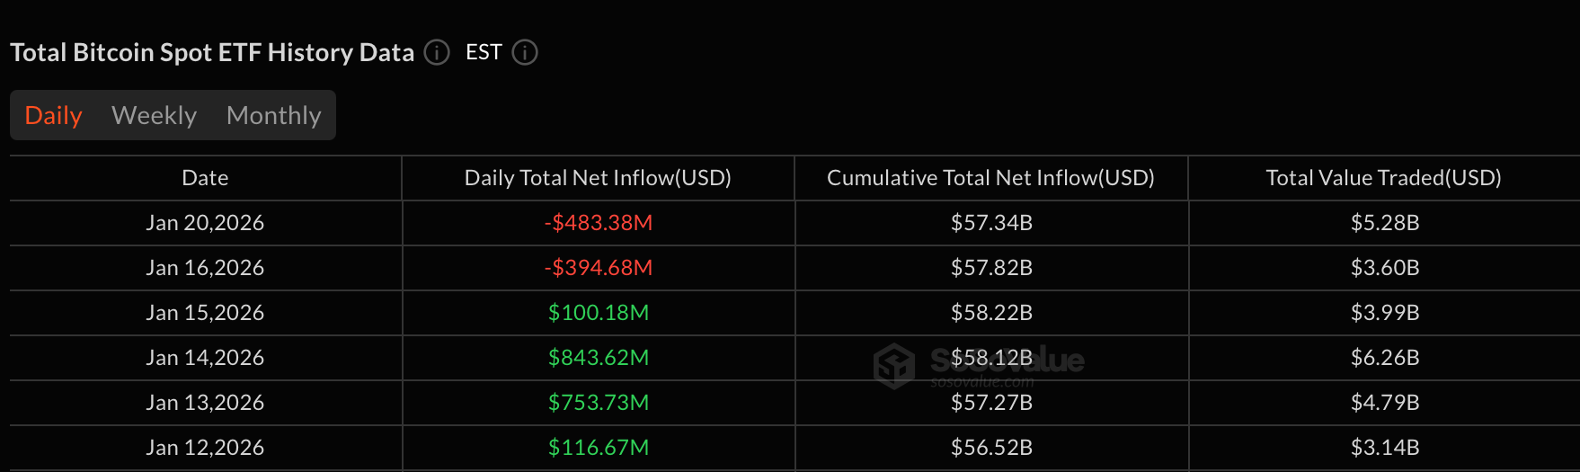Click info icon beside History Data title
This screenshot has width=1580, height=472.
[x=437, y=53]
